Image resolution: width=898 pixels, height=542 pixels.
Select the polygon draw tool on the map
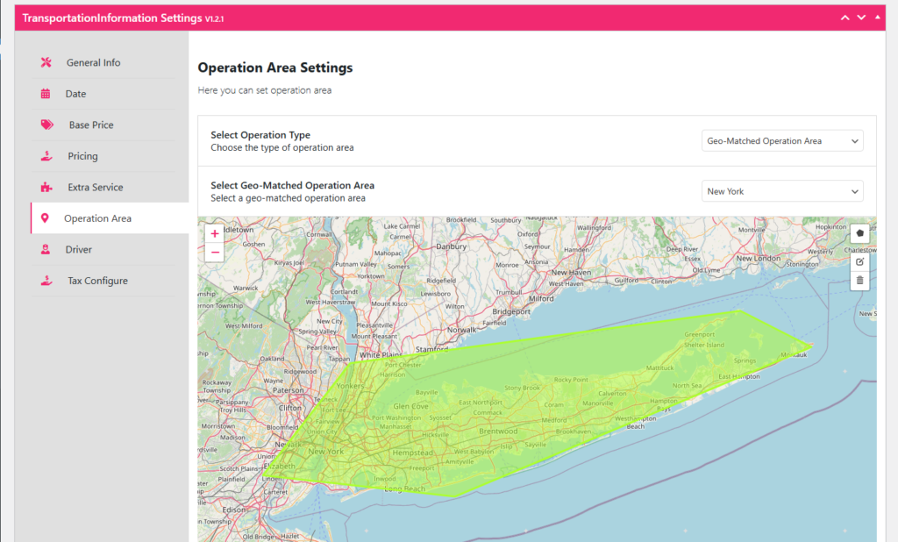[x=860, y=233]
